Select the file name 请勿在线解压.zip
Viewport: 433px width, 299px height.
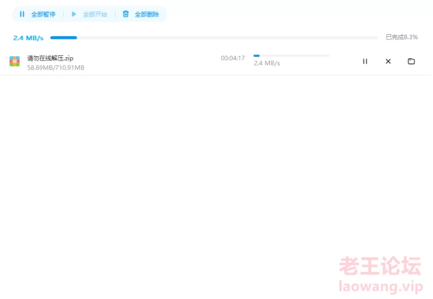[50, 58]
